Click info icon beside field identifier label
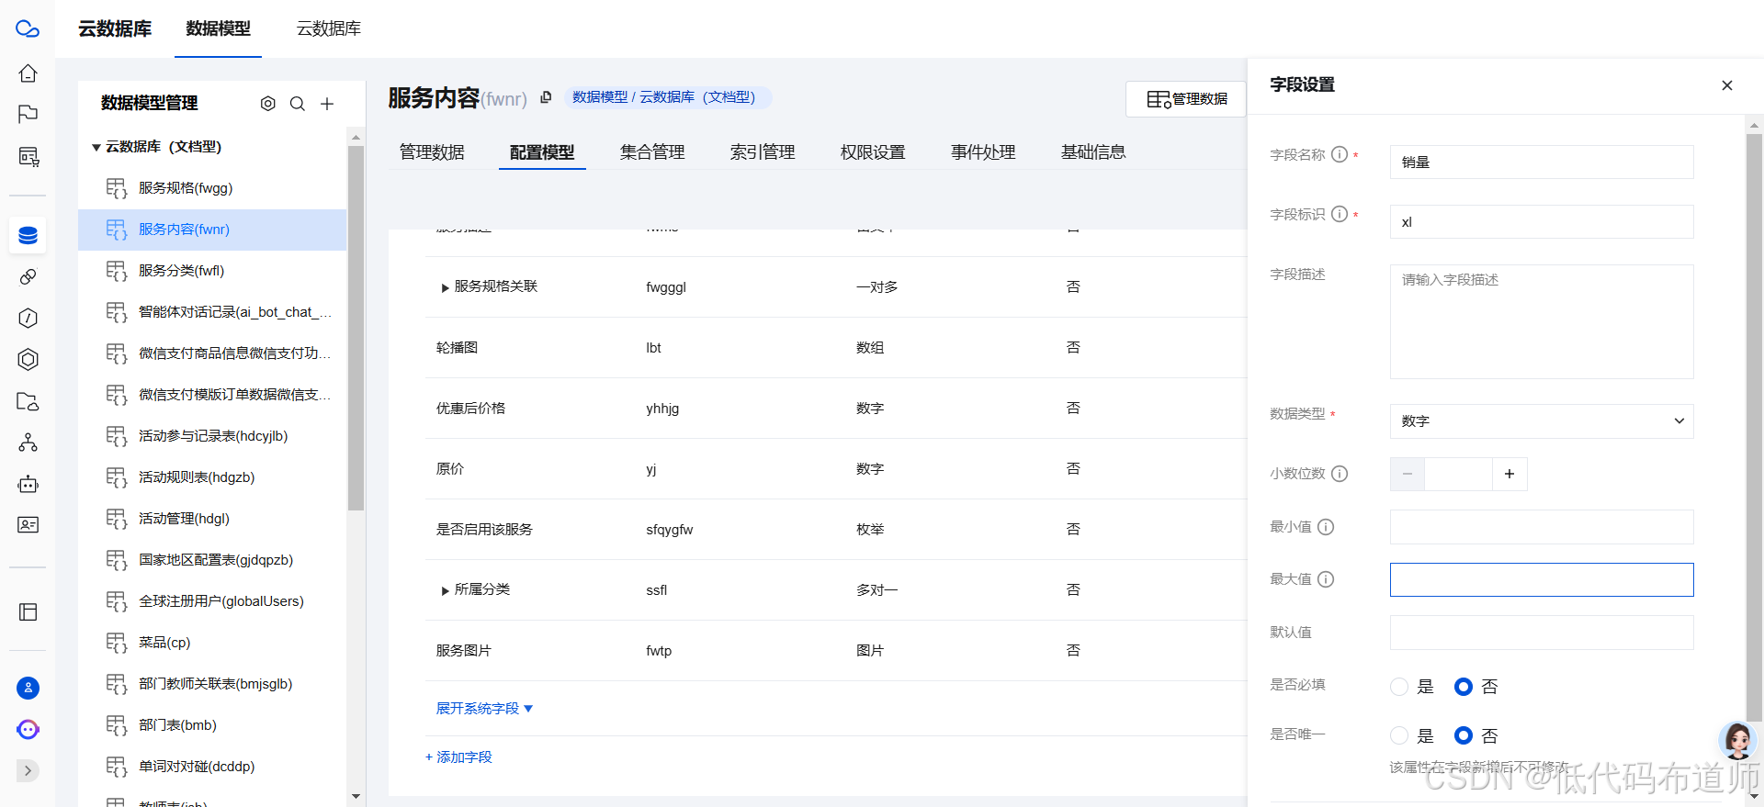The image size is (1764, 807). (x=1340, y=214)
